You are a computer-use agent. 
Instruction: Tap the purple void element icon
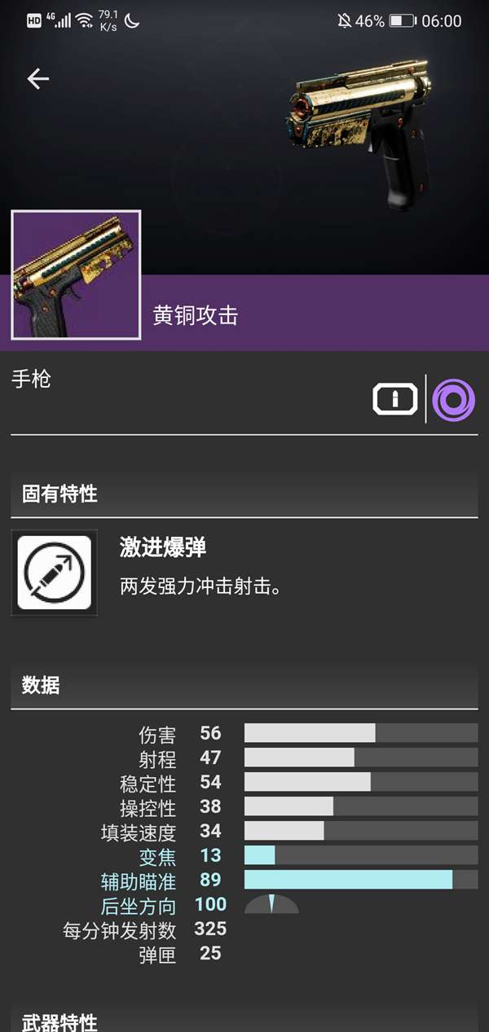coord(453,399)
